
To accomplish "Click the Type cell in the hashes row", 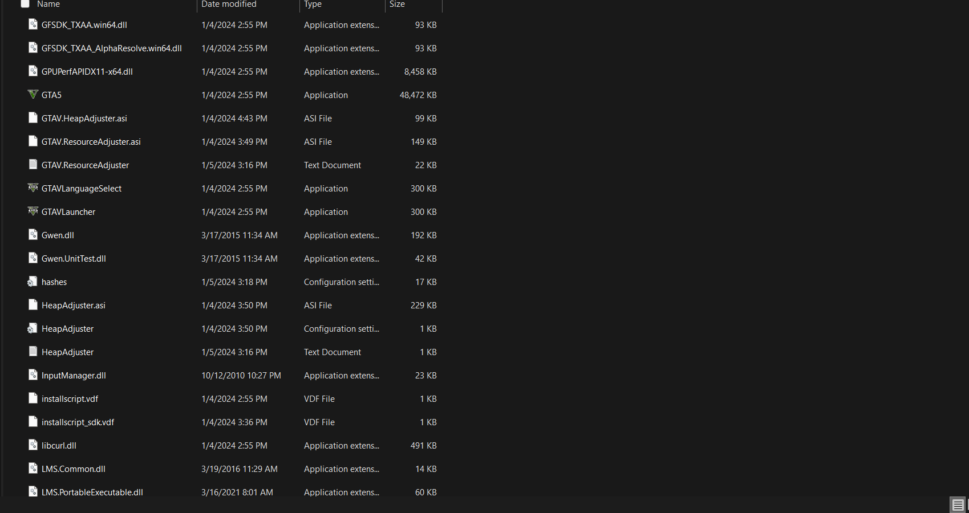I will [x=342, y=282].
